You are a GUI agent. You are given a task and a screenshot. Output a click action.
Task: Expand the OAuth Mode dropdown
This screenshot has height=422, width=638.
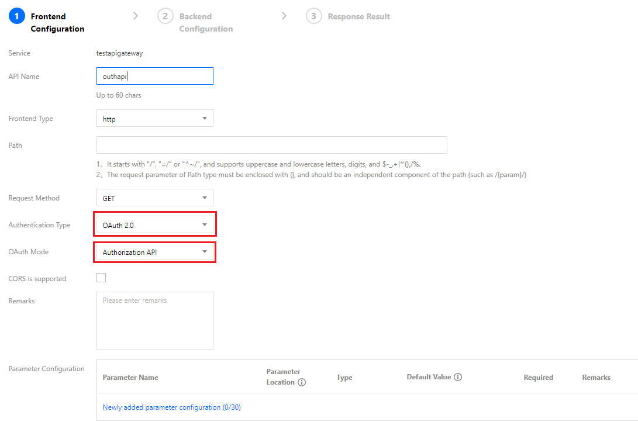click(154, 252)
